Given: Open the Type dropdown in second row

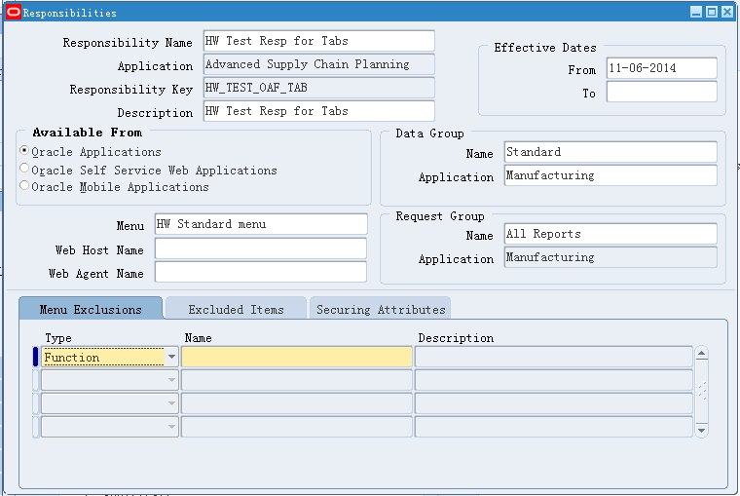Looking at the screenshot, I should [x=171, y=380].
